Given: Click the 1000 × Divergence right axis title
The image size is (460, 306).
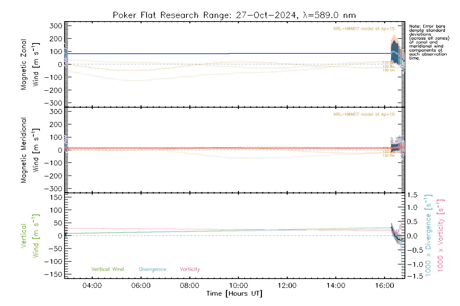Looking at the screenshot, I should pyautogui.click(x=428, y=235).
